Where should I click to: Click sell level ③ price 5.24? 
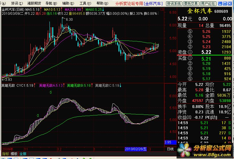(206, 42)
